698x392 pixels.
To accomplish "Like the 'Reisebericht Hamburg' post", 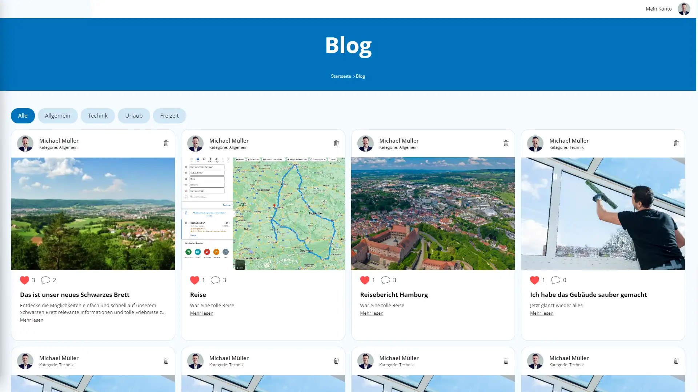I will point(365,280).
